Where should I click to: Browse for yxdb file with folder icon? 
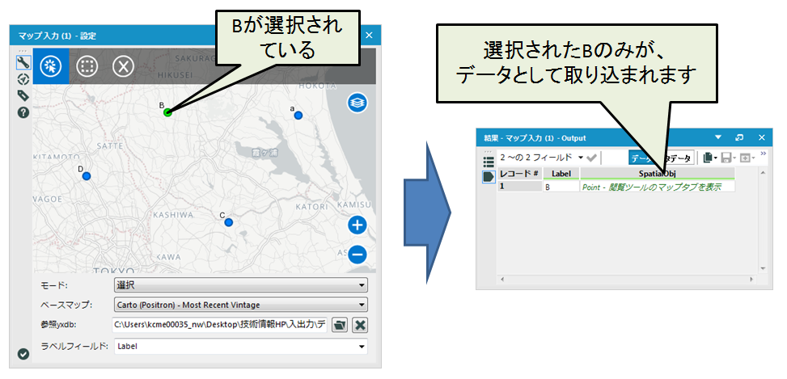click(340, 325)
